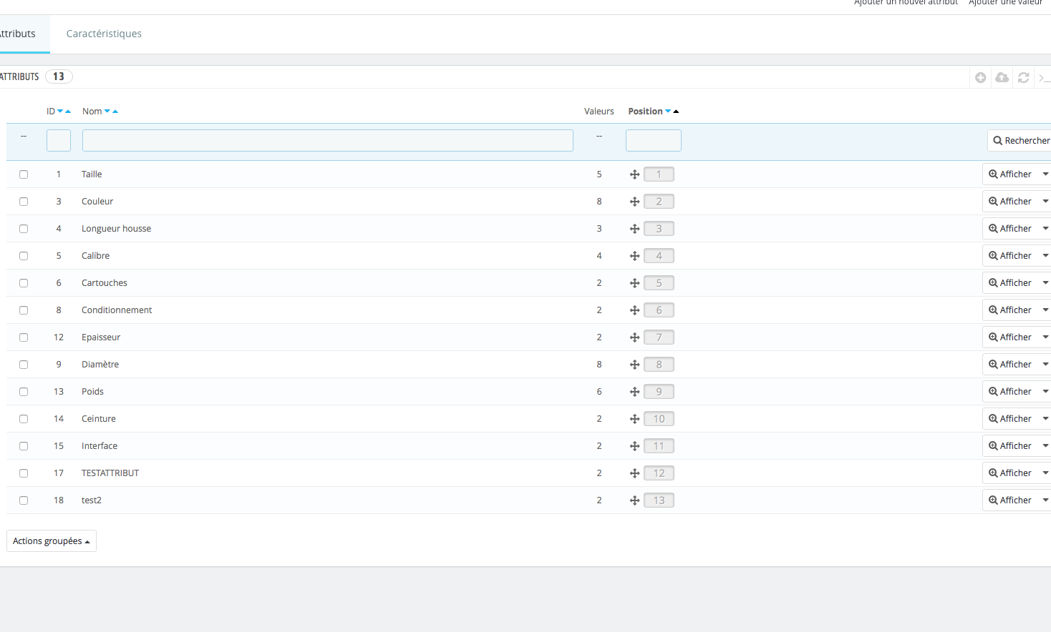The height and width of the screenshot is (632, 1051).
Task: Select the Conditionnement row checkbox
Action: 24,310
